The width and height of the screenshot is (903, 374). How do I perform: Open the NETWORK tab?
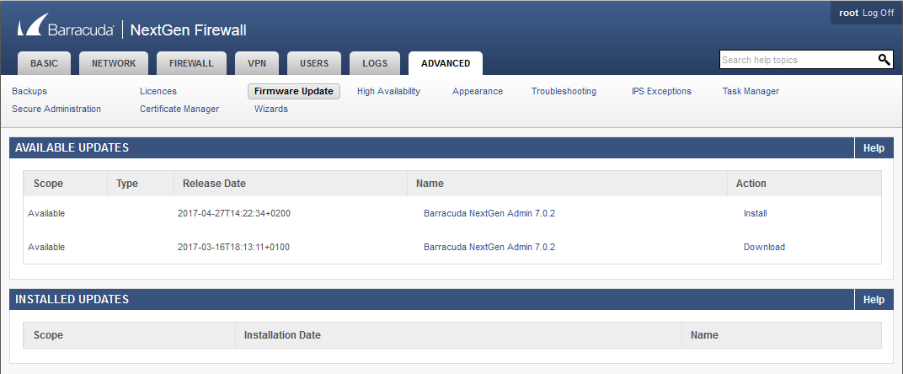coord(114,63)
